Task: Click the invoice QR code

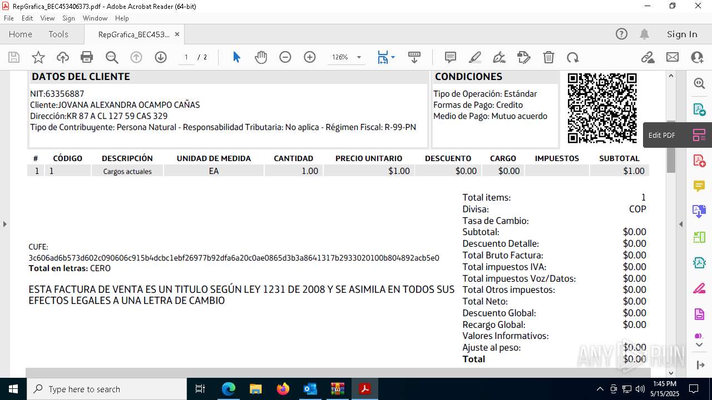Action: [602, 108]
